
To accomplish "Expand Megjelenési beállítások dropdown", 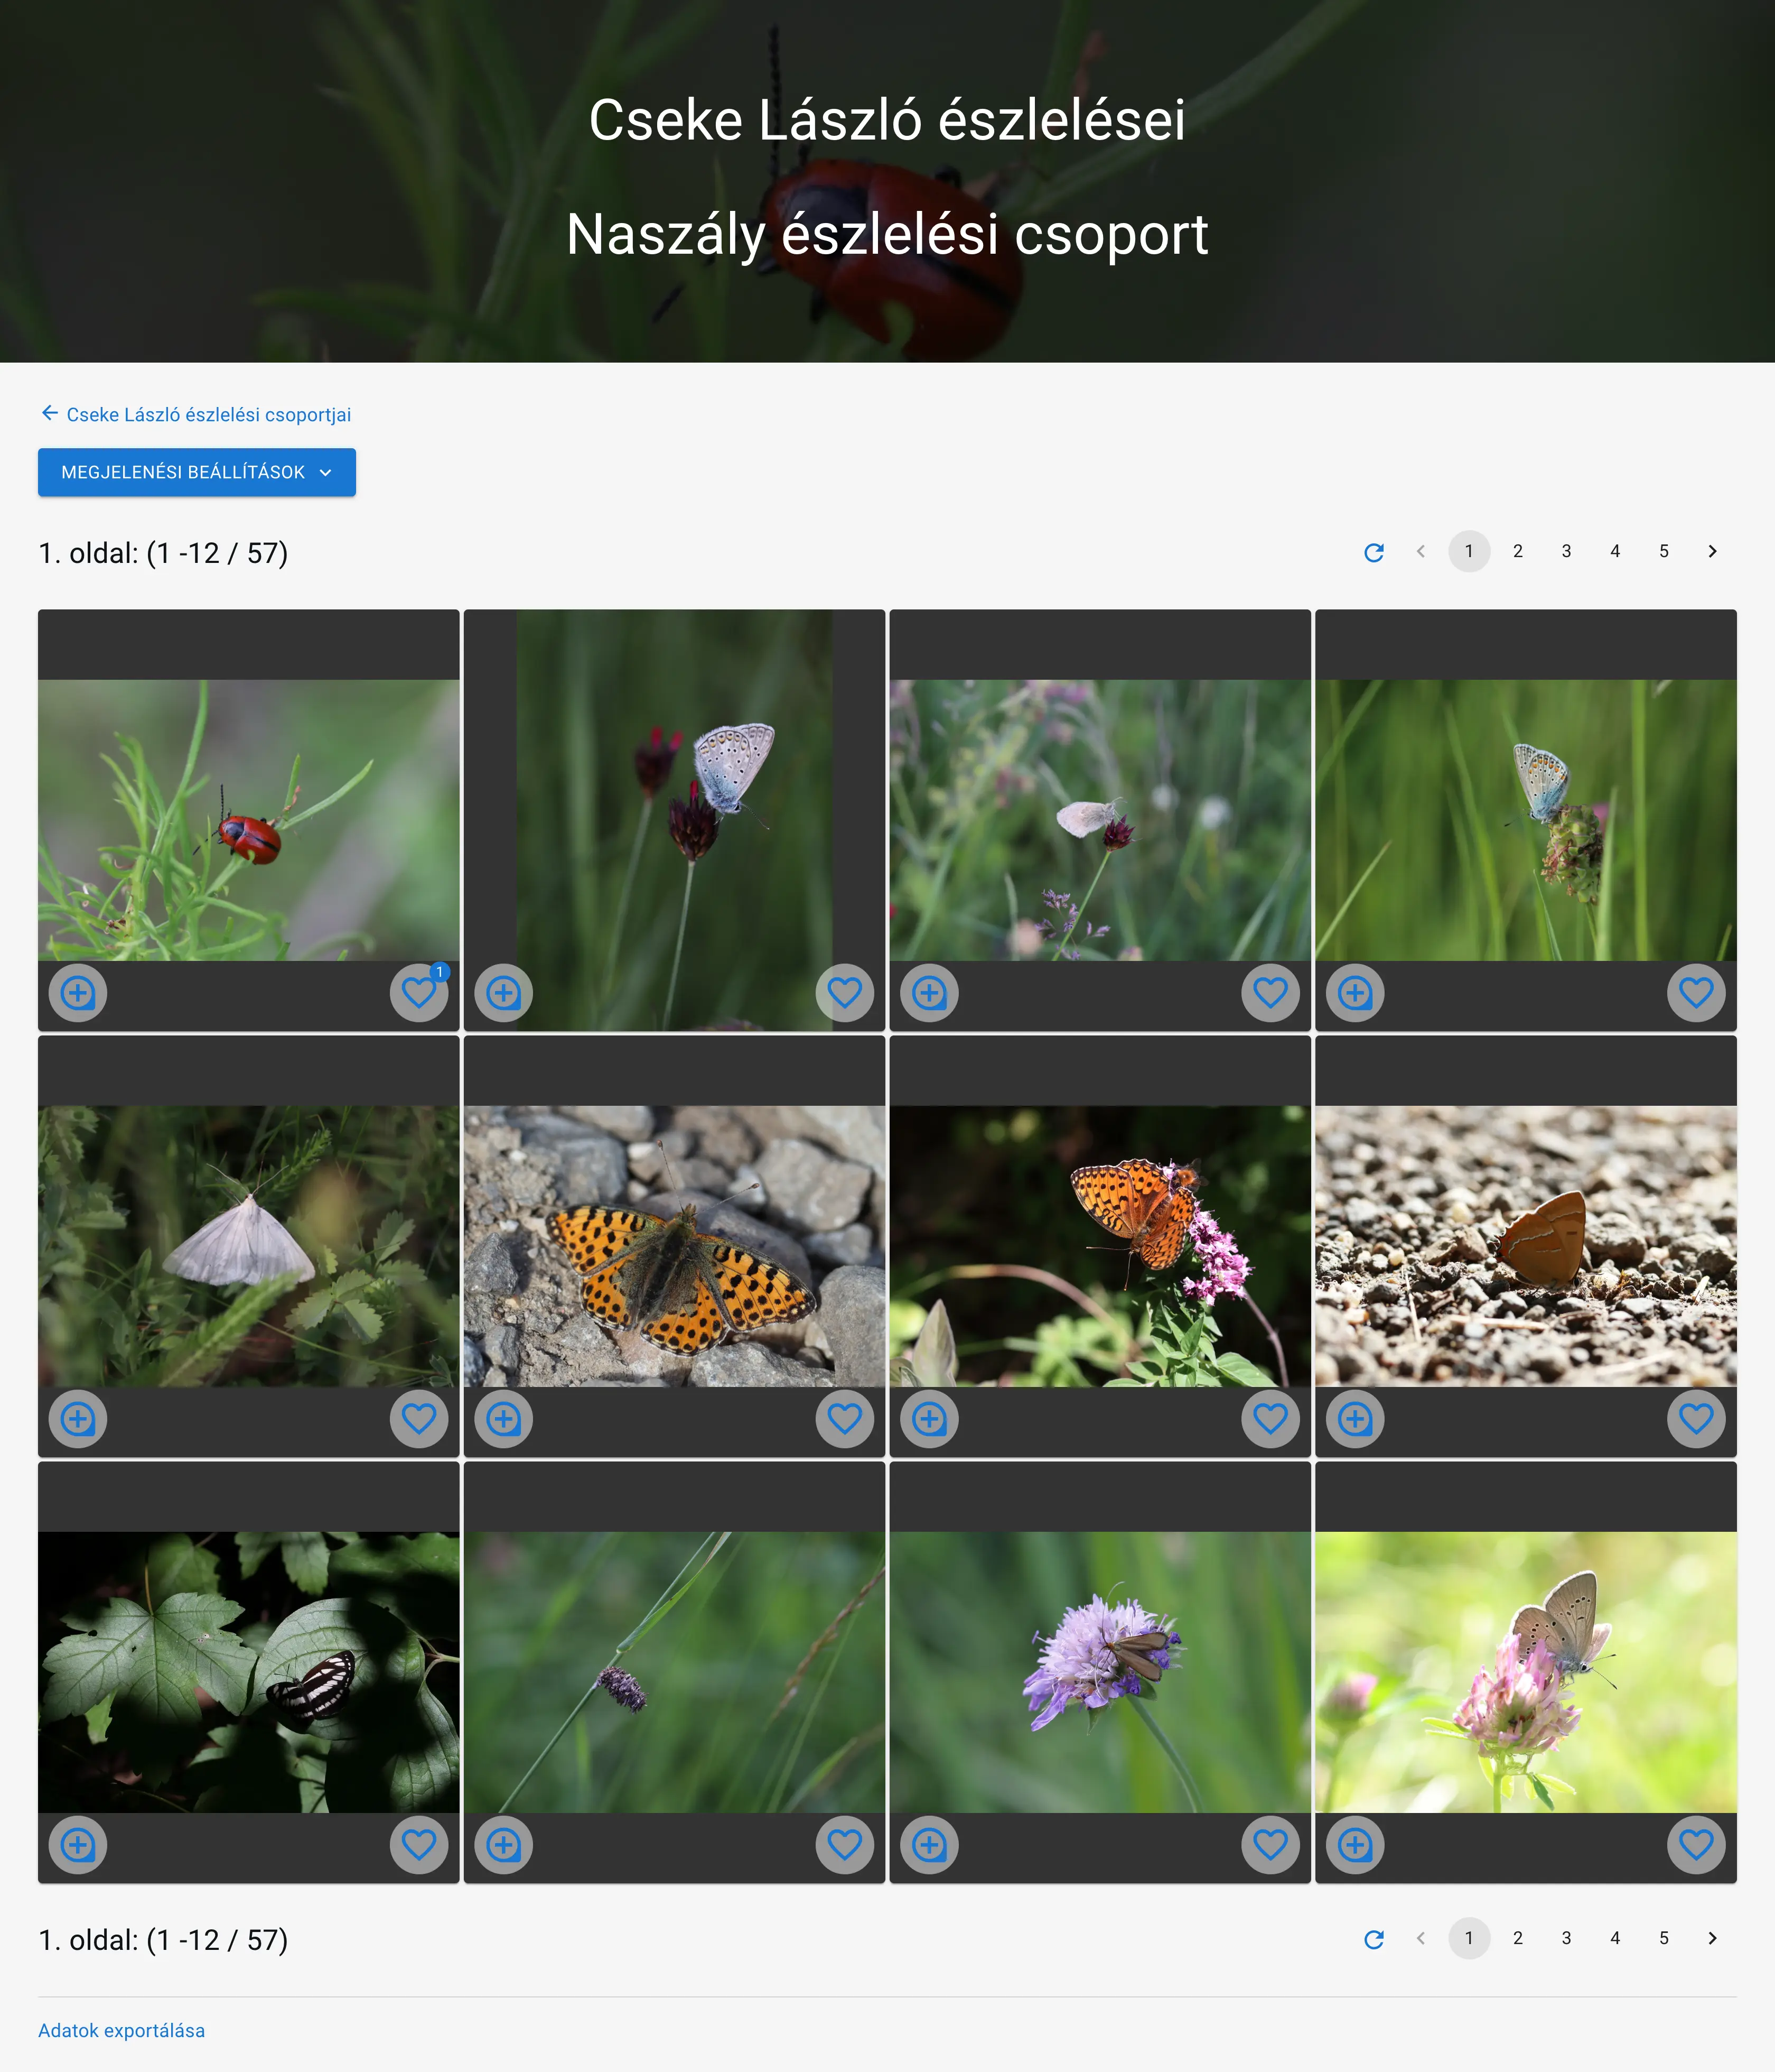I will click(x=197, y=472).
